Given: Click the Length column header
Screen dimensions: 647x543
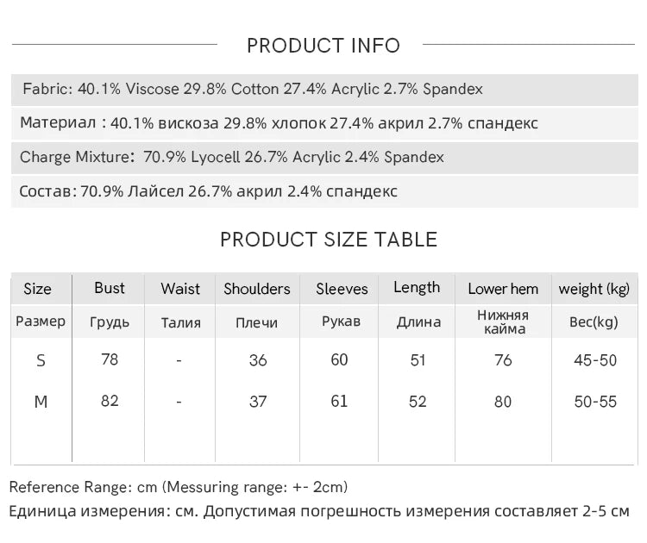Looking at the screenshot, I should tap(417, 288).
